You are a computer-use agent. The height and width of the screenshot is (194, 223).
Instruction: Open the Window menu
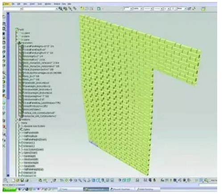pyautogui.click(x=48, y=4)
